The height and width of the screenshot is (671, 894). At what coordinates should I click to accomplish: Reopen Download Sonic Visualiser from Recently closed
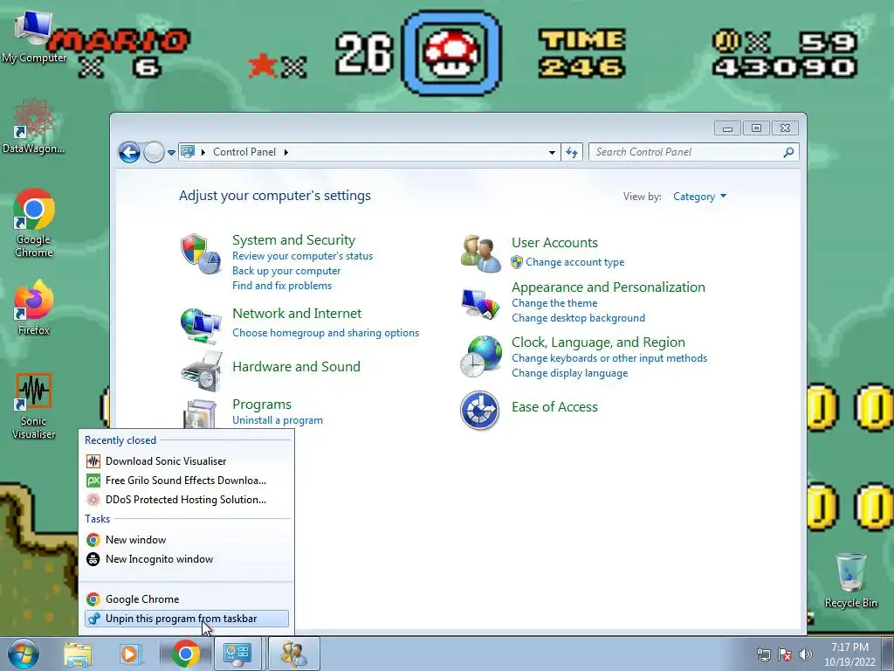pos(187,461)
